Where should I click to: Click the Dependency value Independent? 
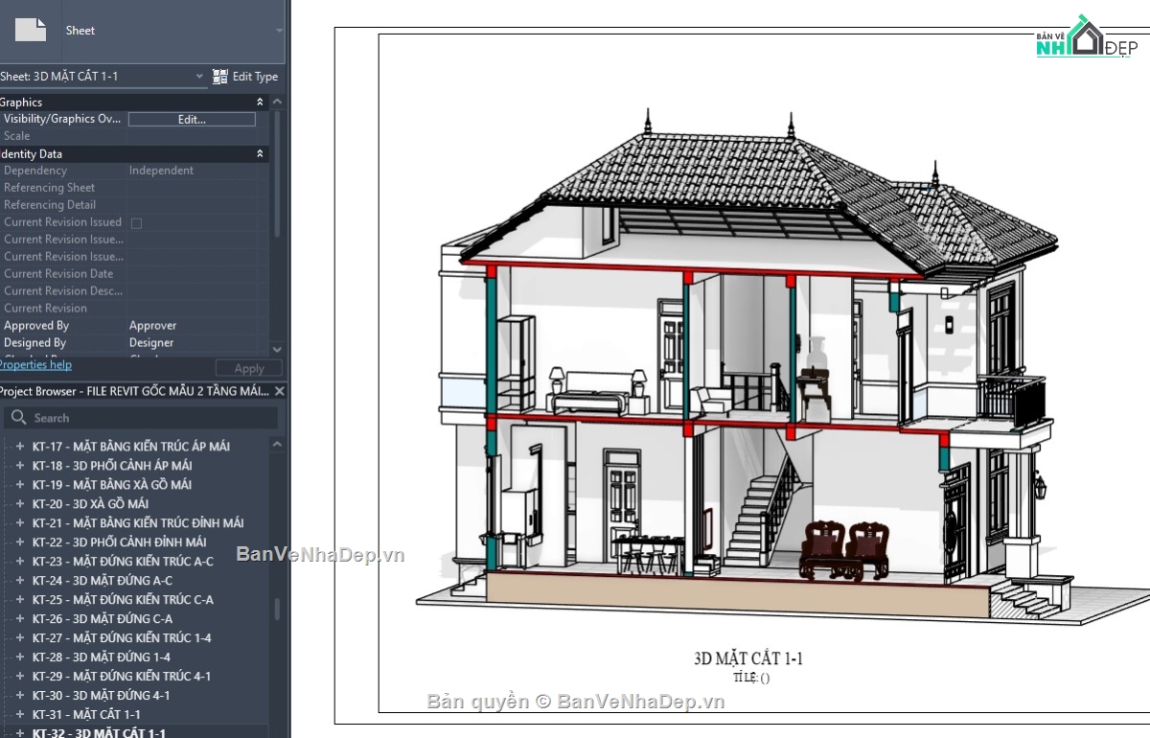tap(161, 171)
